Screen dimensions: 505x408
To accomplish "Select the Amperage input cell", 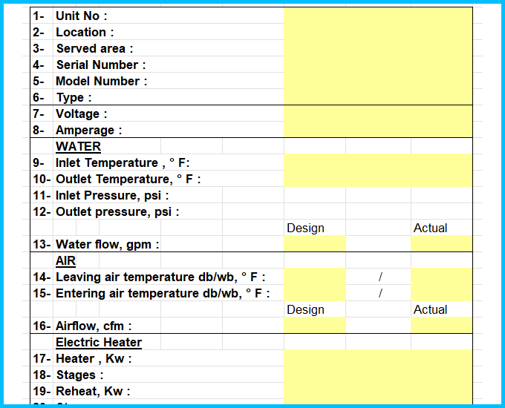I will (377, 130).
